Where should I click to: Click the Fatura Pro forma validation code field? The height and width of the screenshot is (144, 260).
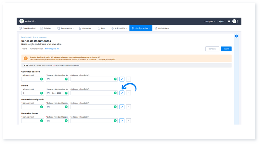coord(92,121)
